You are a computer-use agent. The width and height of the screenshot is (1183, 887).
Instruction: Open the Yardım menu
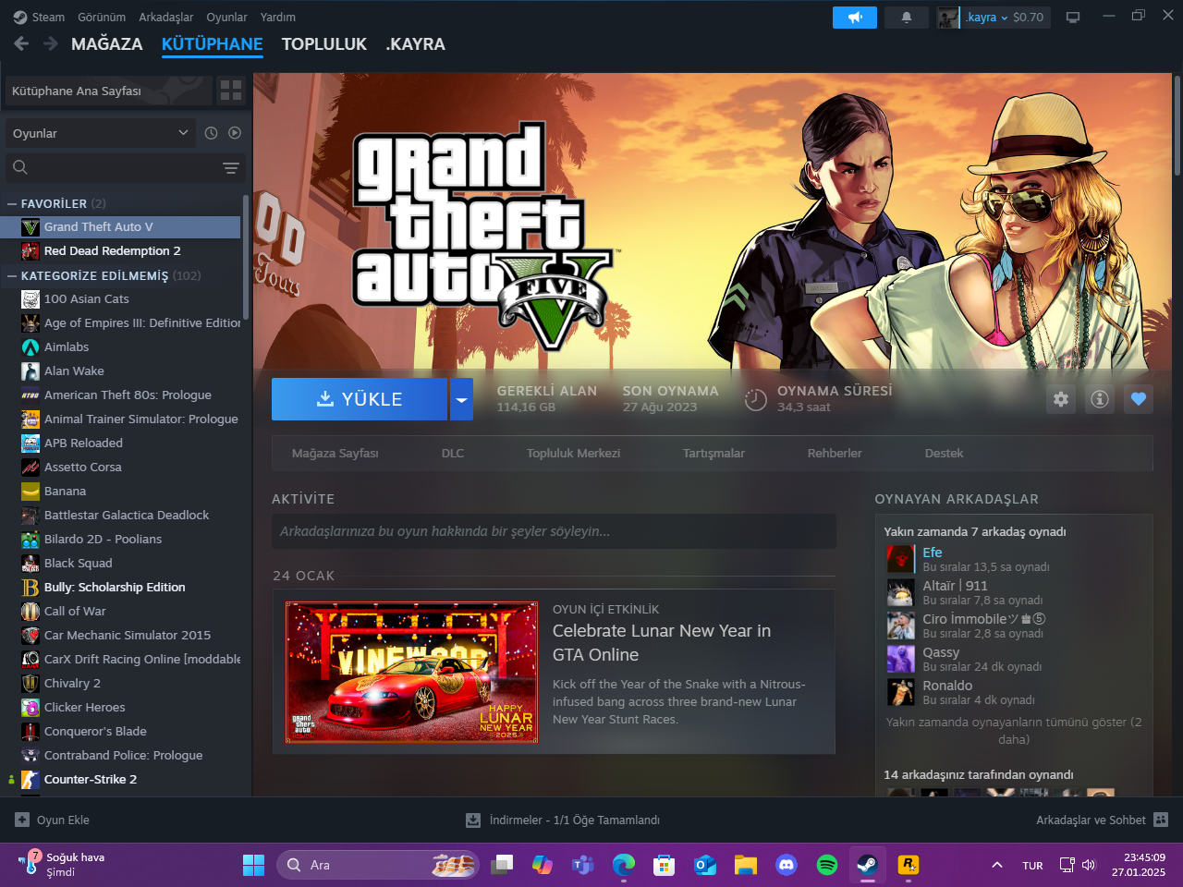[x=278, y=17]
